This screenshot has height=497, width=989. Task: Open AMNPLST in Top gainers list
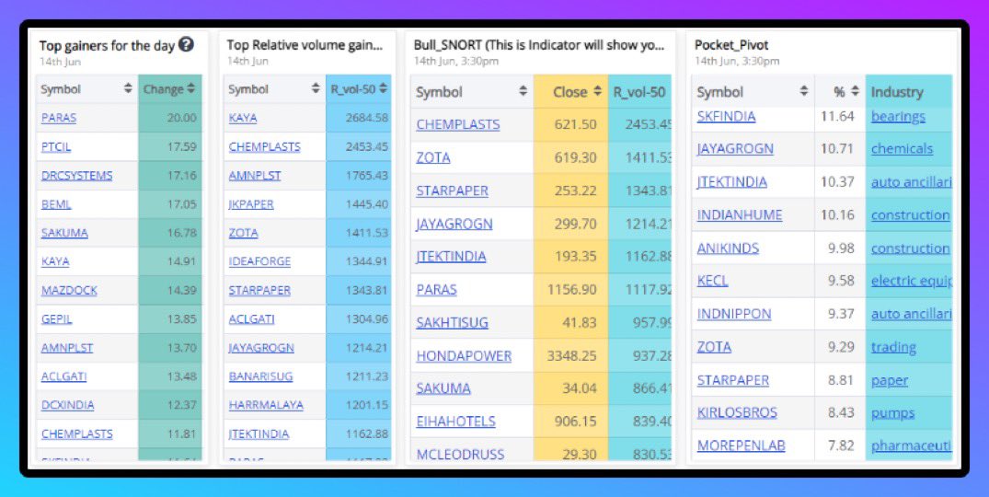(x=67, y=348)
